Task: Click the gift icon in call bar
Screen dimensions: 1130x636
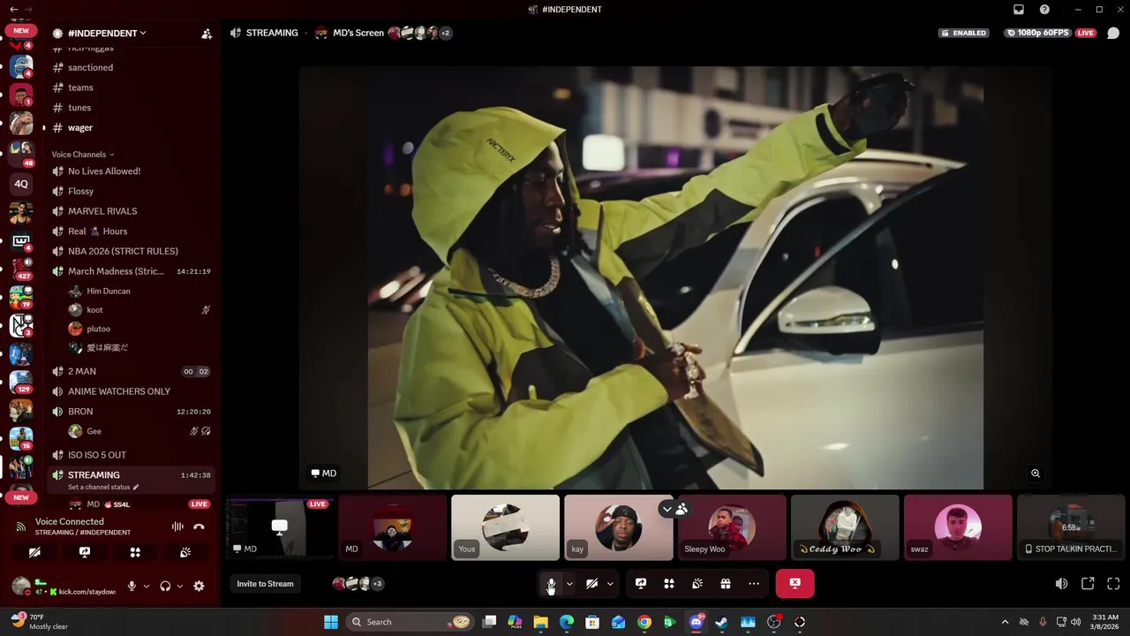Action: point(726,584)
